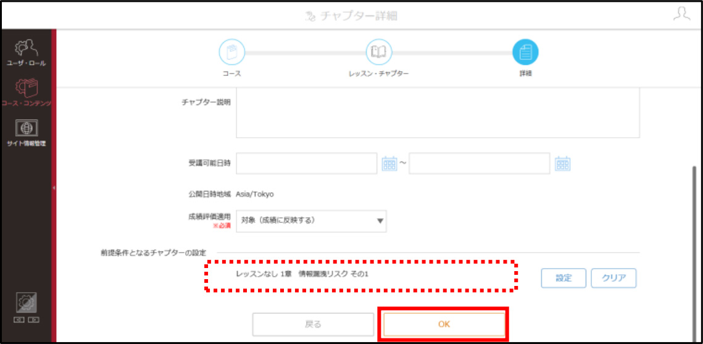Image resolution: width=703 pixels, height=344 pixels.
Task: Click the dropdown arrow beside 対象（成績に反映する）
Action: click(380, 220)
